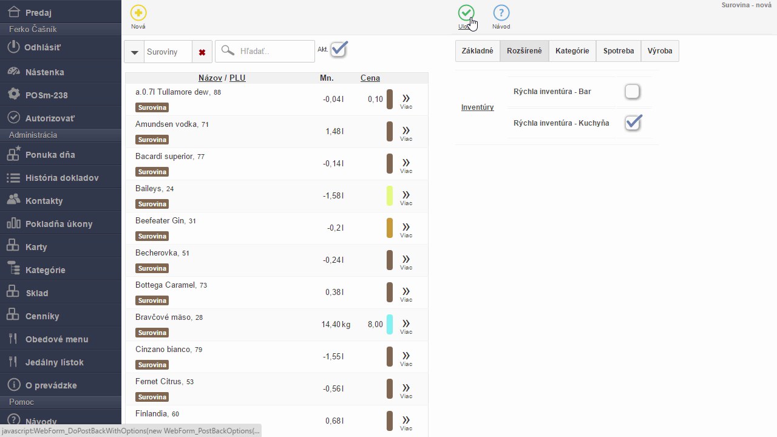Viewport: 777px width, 437px height.
Task: Open Pokladňa úkony chart icon
Action: click(x=13, y=223)
